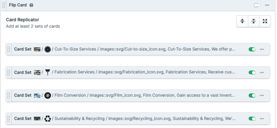This screenshot has height=128, width=277.
Task: Open the Flip Card options ellipsis menu
Action: click(x=267, y=5)
